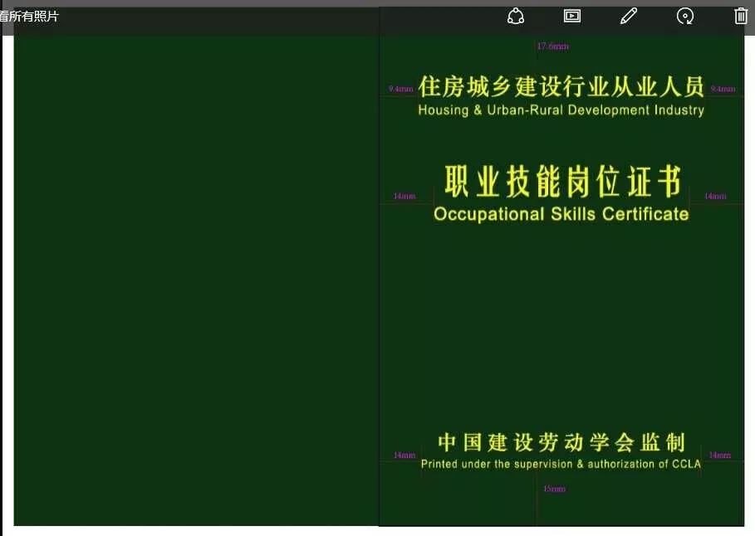755x536 pixels.
Task: Open the Edit pencil tool
Action: click(629, 17)
